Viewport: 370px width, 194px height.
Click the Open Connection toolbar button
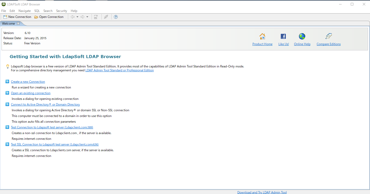[x=49, y=17]
